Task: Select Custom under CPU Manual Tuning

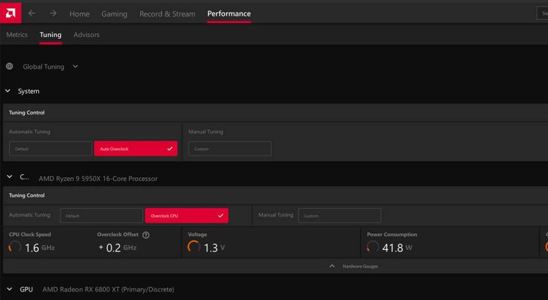Action: 339,216
